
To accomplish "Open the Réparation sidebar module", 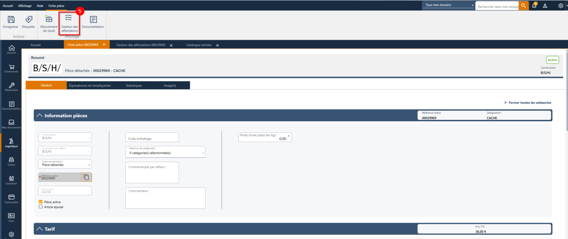I will (x=11, y=87).
